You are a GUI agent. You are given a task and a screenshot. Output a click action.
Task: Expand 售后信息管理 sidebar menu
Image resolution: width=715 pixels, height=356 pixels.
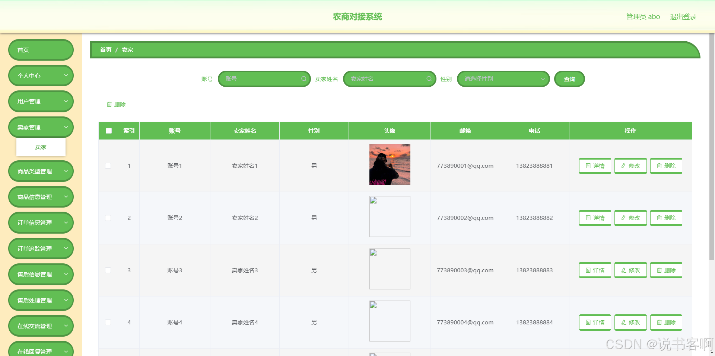click(41, 274)
